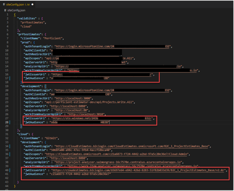The height and width of the screenshot is (191, 234).
Task: Click the "cloud" section key on line 31
Action: click(x=22, y=134)
